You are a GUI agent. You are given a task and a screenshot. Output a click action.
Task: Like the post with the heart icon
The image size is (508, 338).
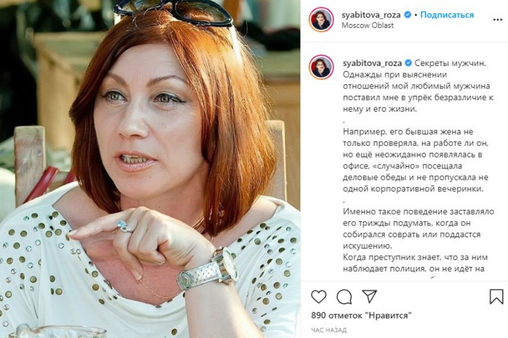coord(318,296)
